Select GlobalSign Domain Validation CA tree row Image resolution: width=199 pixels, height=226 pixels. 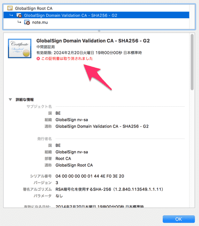tap(96, 15)
